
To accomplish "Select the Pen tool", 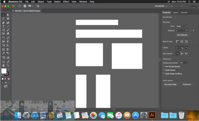I will [x=3, y=23].
